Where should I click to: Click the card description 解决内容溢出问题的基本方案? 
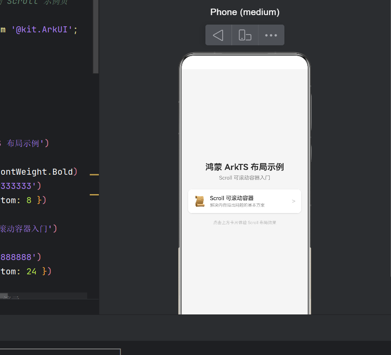point(237,205)
